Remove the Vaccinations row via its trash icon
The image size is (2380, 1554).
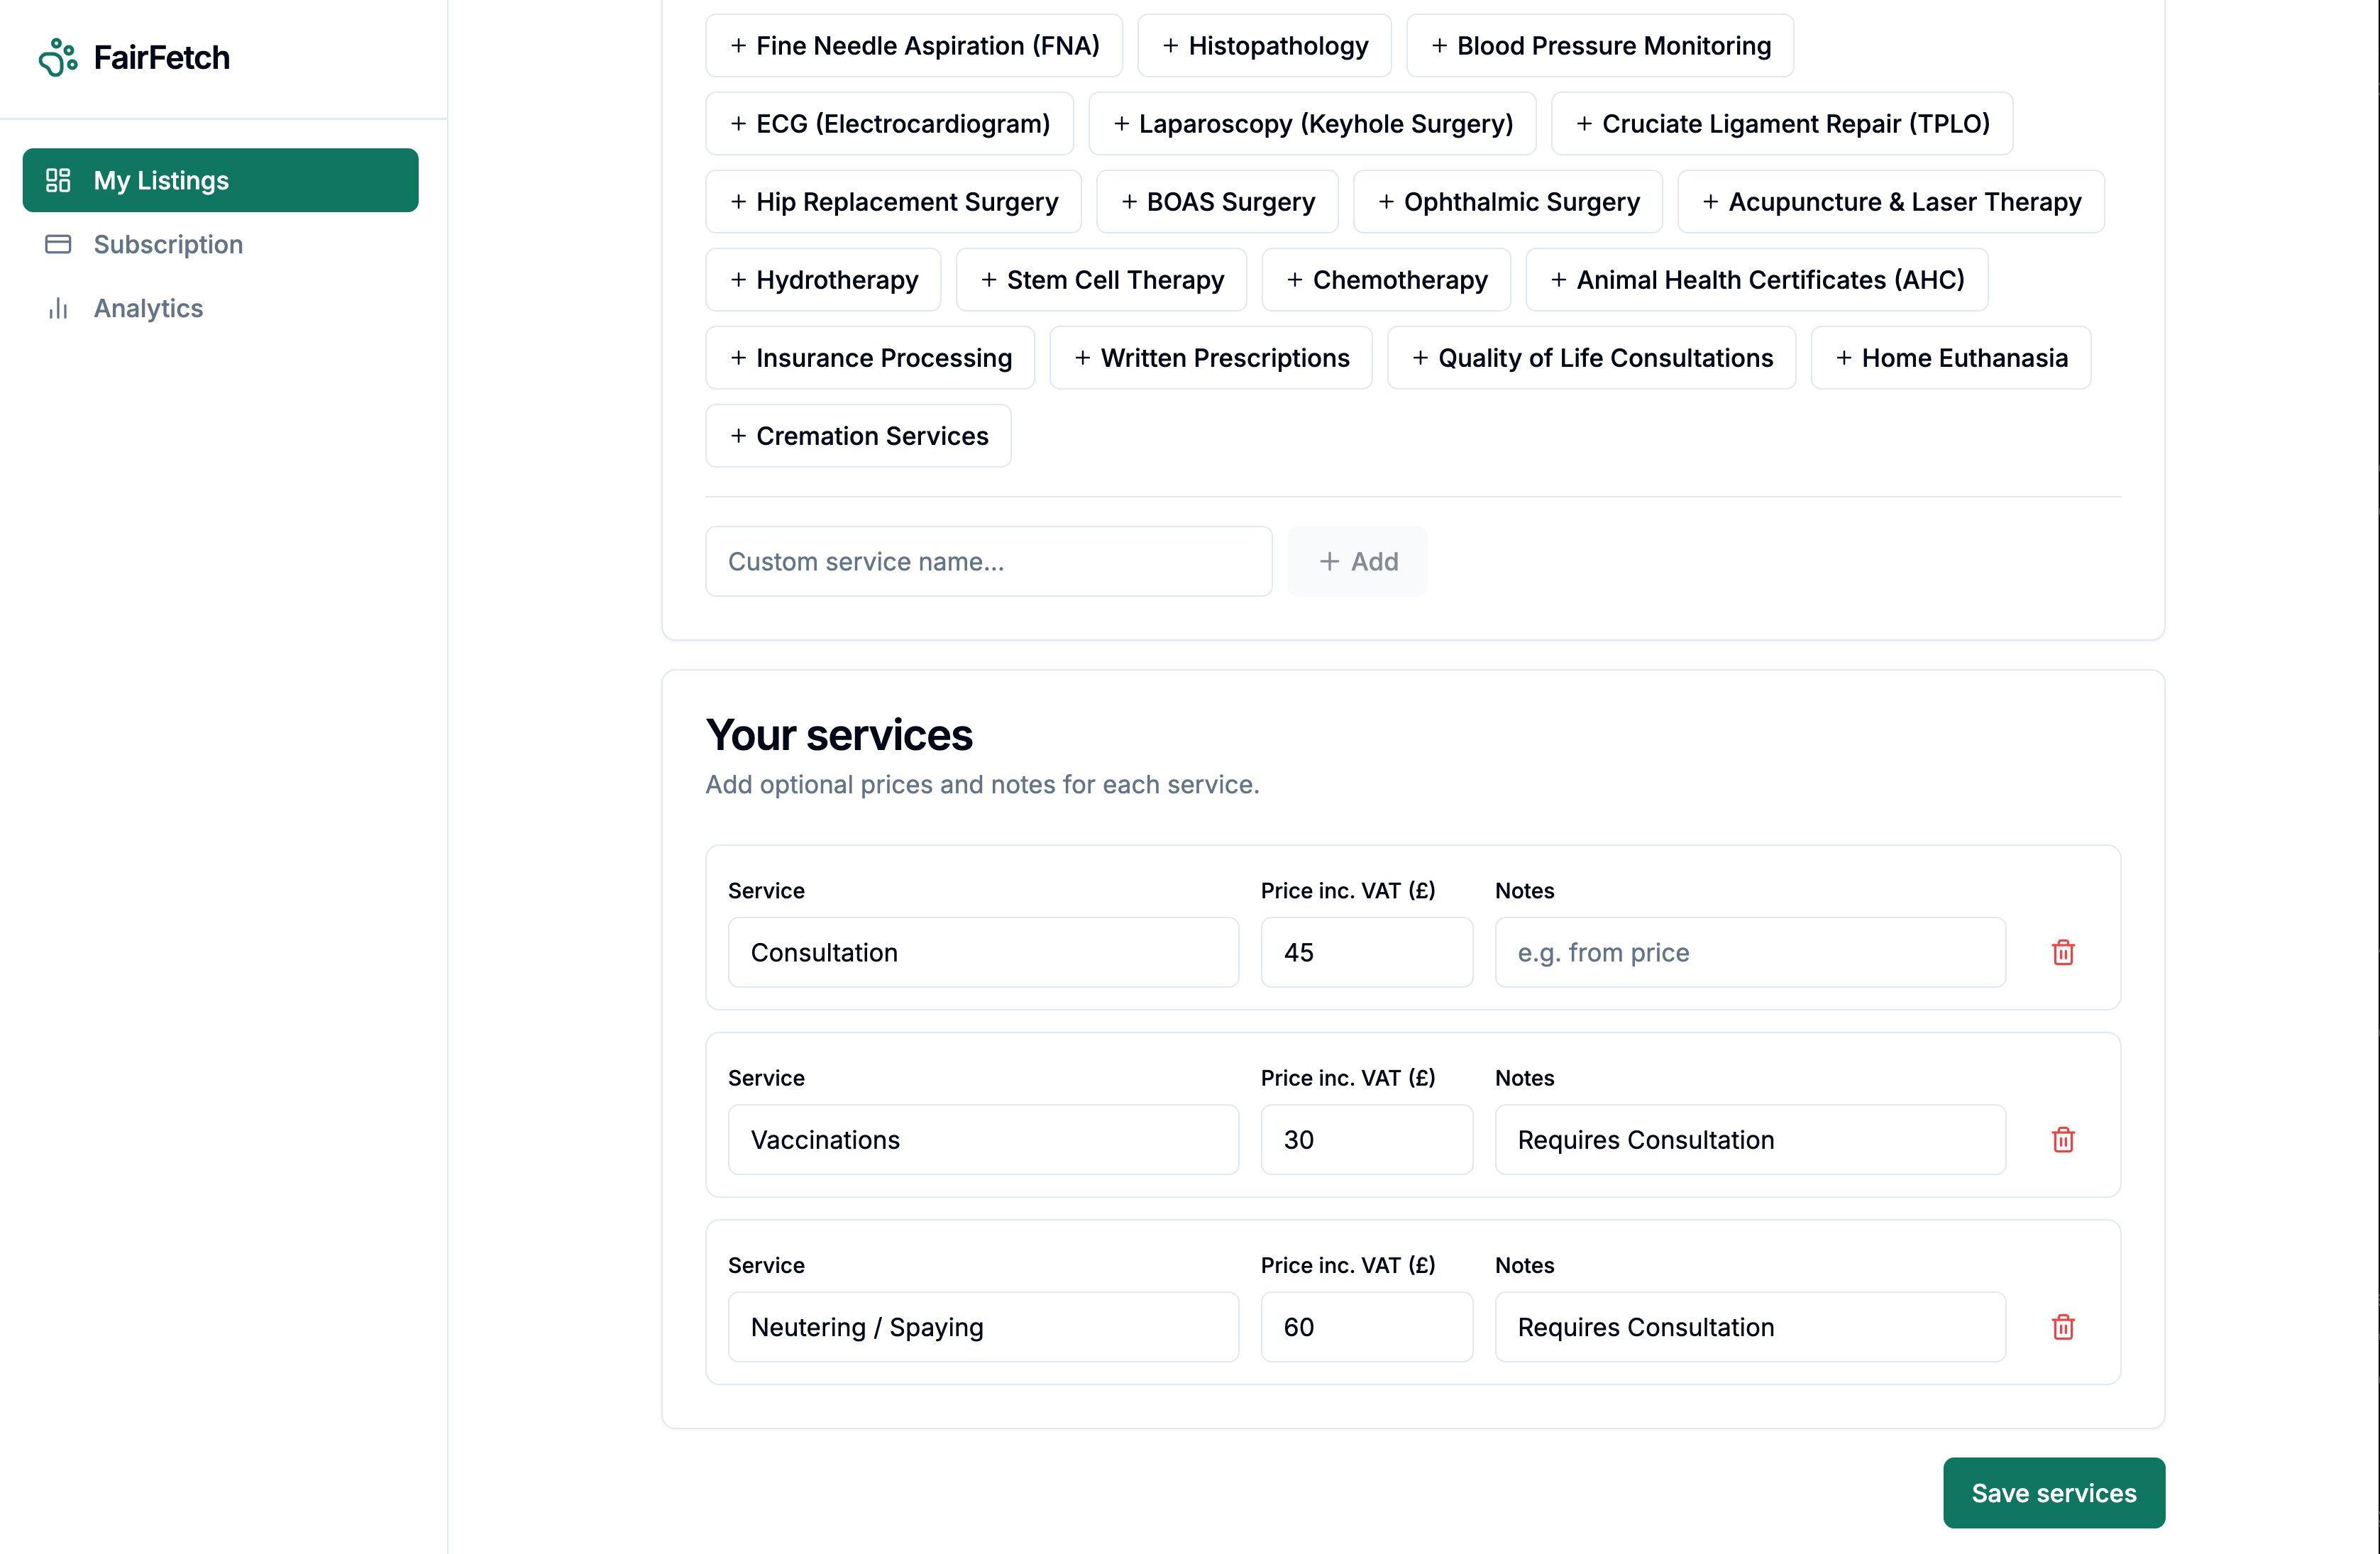coord(2063,1139)
